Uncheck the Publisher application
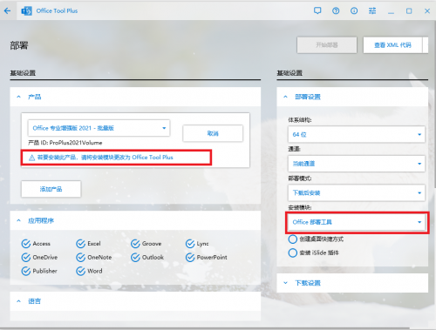This screenshot has height=330, width=436. 26,271
